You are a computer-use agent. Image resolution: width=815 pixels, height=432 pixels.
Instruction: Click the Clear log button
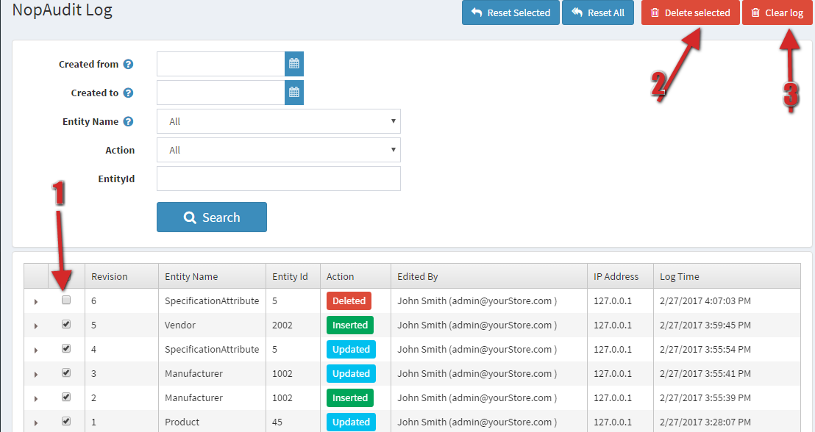pyautogui.click(x=777, y=12)
